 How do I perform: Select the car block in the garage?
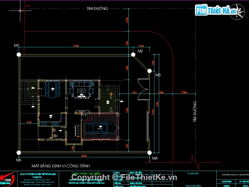click(x=100, y=128)
